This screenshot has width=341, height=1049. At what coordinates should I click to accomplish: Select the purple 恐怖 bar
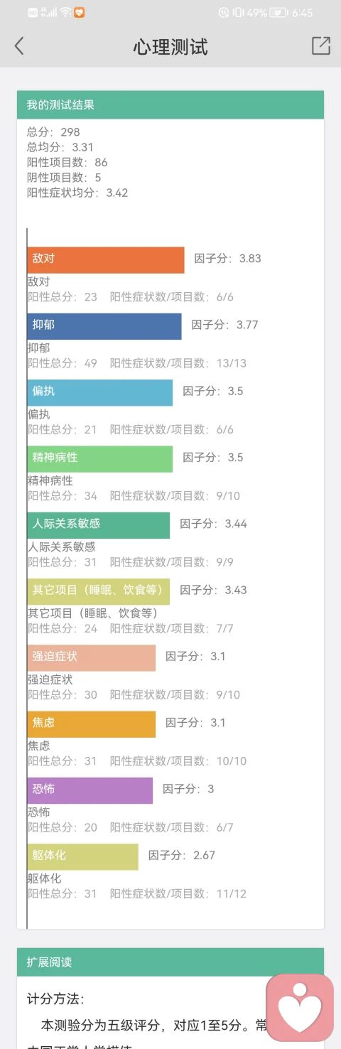point(90,790)
